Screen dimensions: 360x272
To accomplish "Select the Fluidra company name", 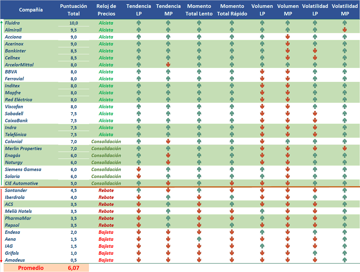I will tap(13, 23).
